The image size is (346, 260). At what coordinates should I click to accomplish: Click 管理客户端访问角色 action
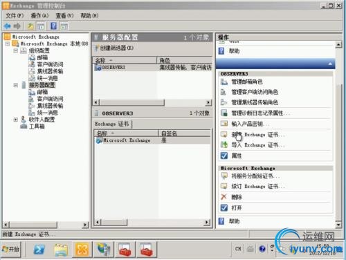255,92
